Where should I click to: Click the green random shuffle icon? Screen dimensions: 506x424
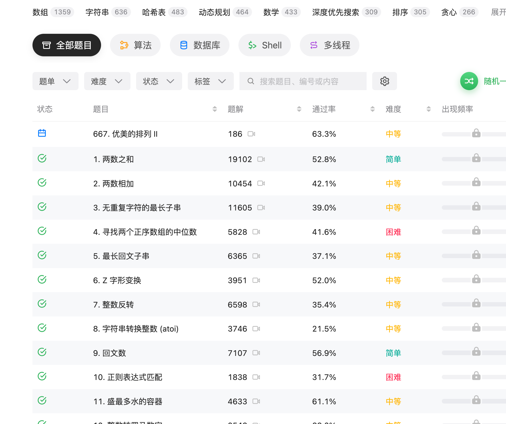pyautogui.click(x=469, y=81)
